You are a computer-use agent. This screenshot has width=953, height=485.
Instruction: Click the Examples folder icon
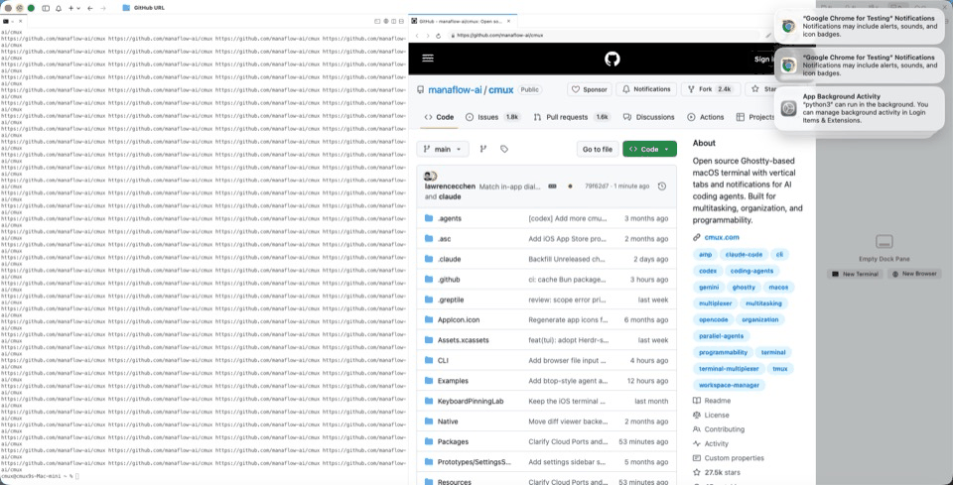[429, 381]
